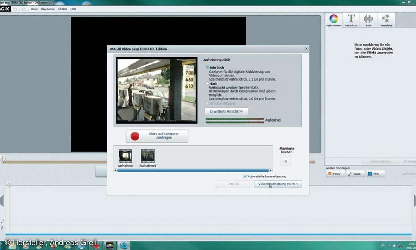Click the Fotos add media button
This screenshot has width=416, height=250.
coord(335,174)
